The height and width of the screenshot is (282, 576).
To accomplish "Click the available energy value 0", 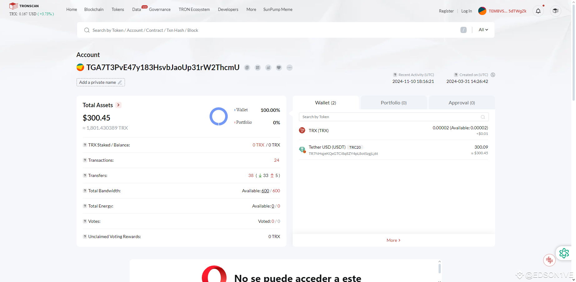I will tap(273, 206).
